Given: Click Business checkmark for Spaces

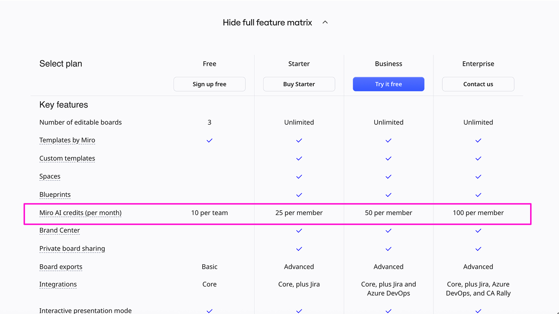Looking at the screenshot, I should (x=389, y=177).
